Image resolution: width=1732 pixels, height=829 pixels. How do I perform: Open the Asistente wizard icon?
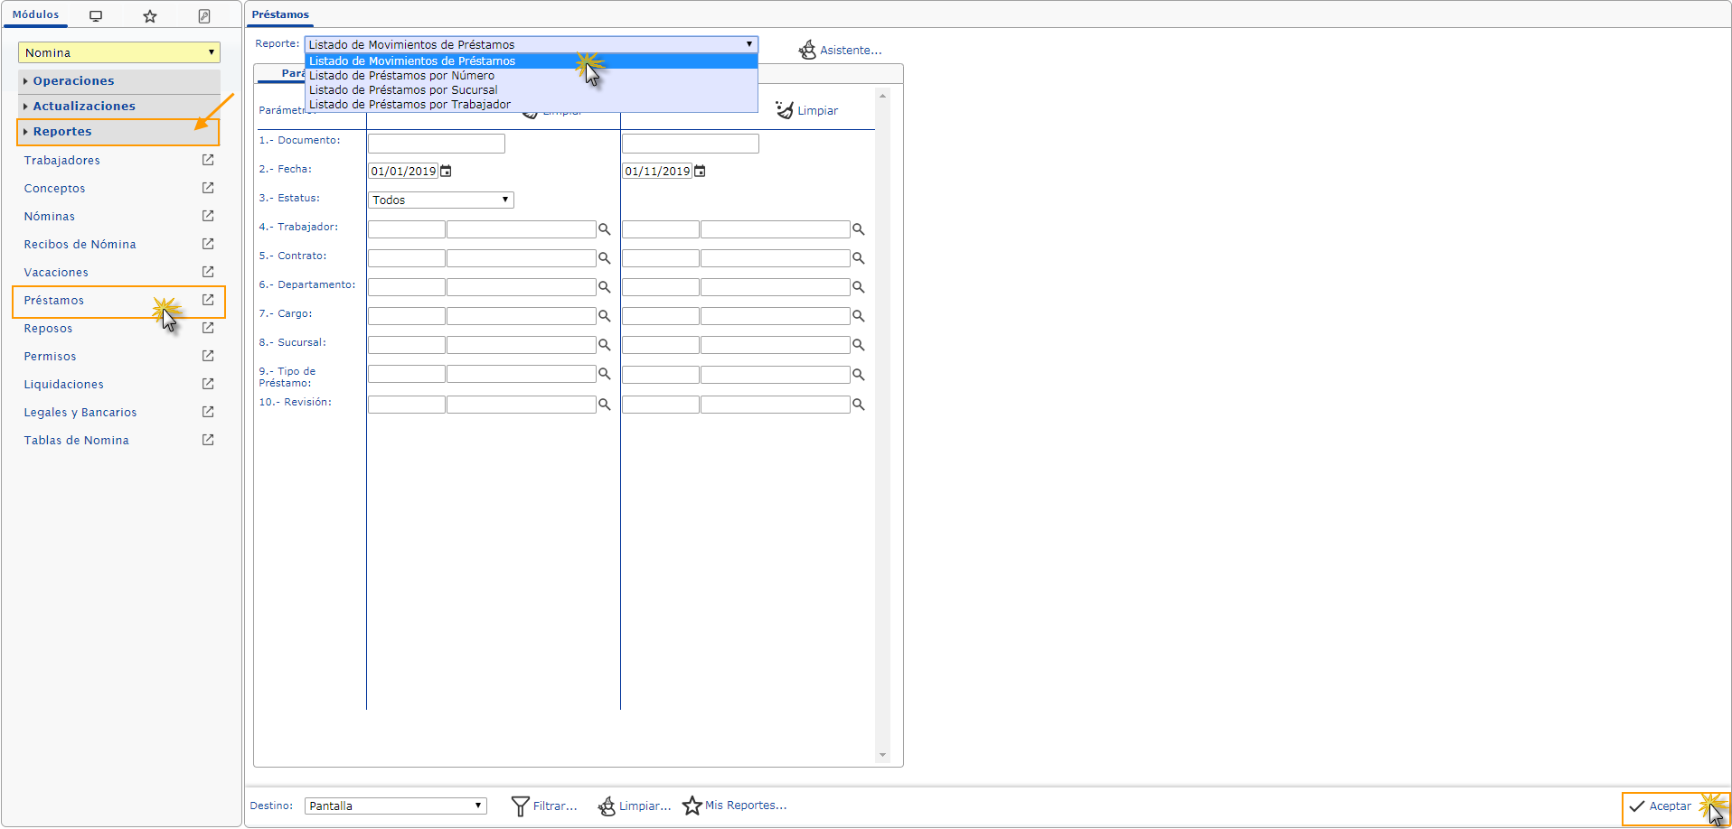(x=807, y=51)
